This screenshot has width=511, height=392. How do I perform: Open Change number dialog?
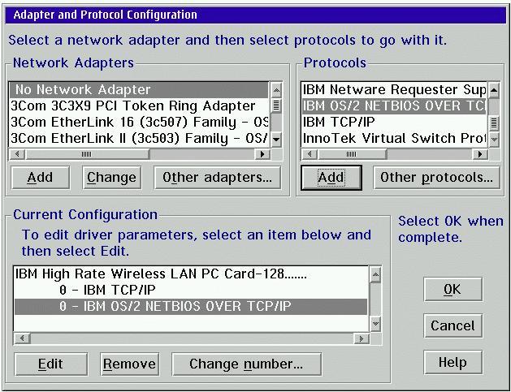[246, 364]
